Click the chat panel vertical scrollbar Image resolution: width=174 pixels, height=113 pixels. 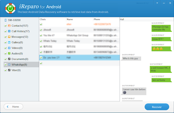click(x=173, y=36)
